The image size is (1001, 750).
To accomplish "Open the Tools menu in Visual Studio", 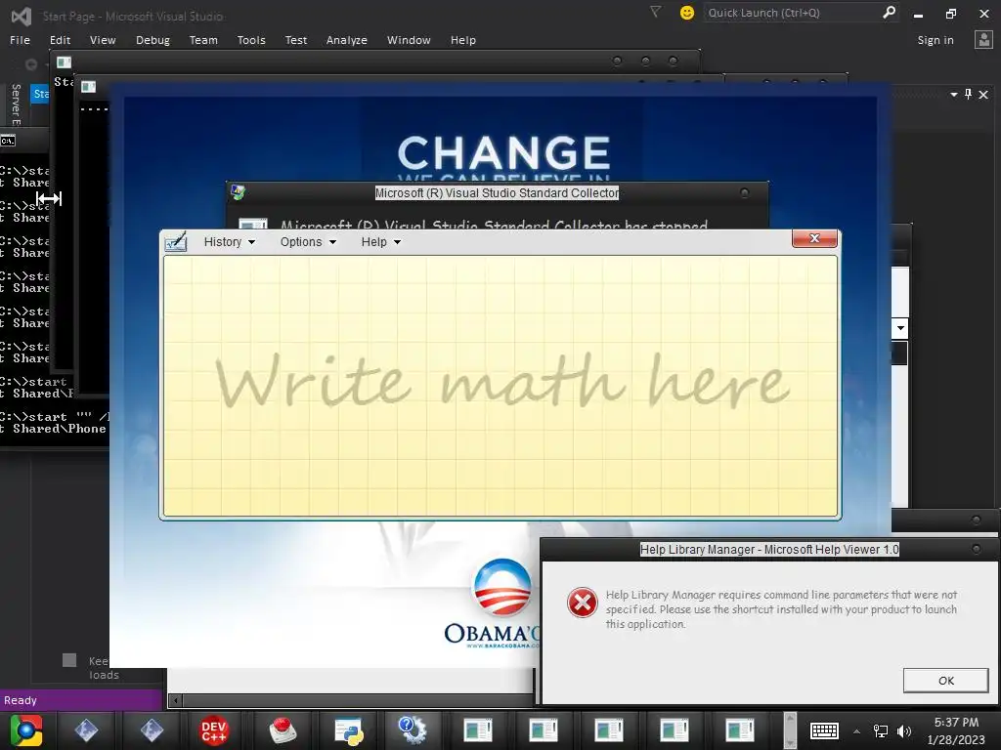I will 251,40.
